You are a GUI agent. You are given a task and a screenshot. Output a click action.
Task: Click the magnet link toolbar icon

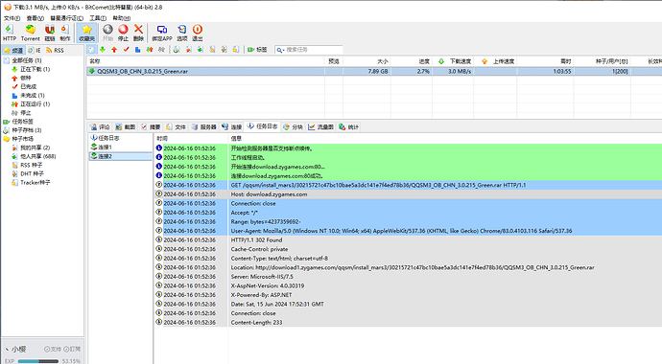coord(49,33)
